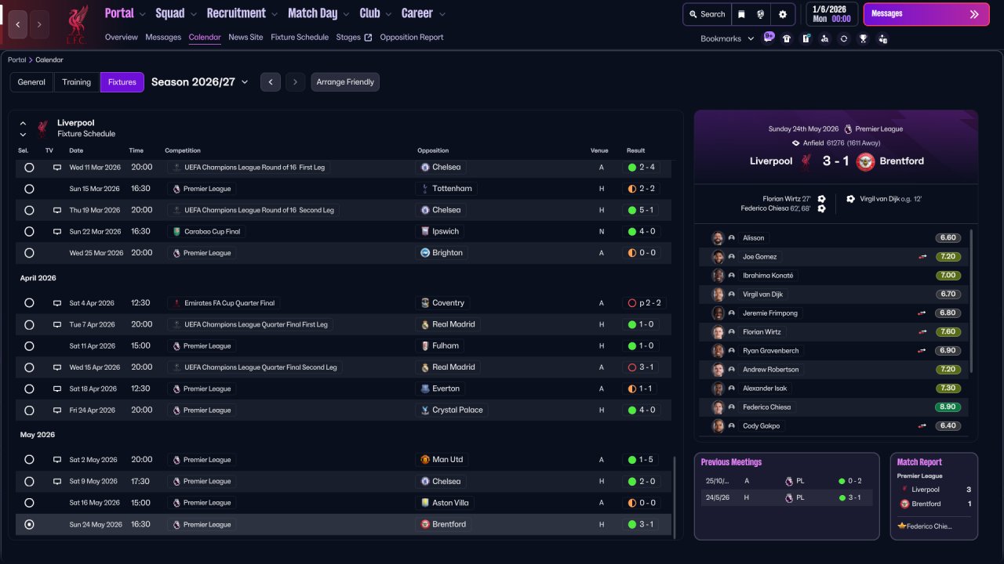Screen dimensions: 1004x564
Task: Click the fixture list vertical scrollbar
Action: tap(674, 497)
